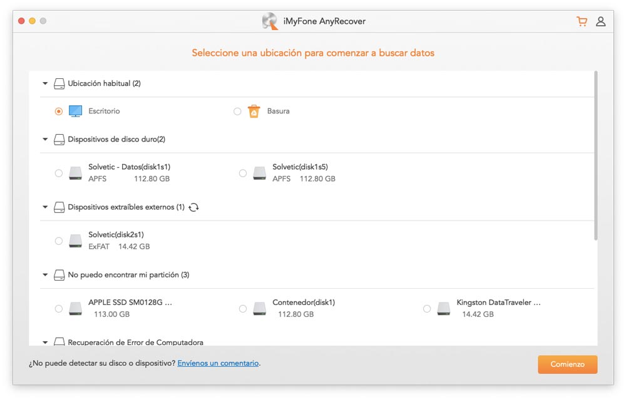Select Solvetic - Datos(disk1s1) radio button
The height and width of the screenshot is (399, 626).
pyautogui.click(x=59, y=173)
